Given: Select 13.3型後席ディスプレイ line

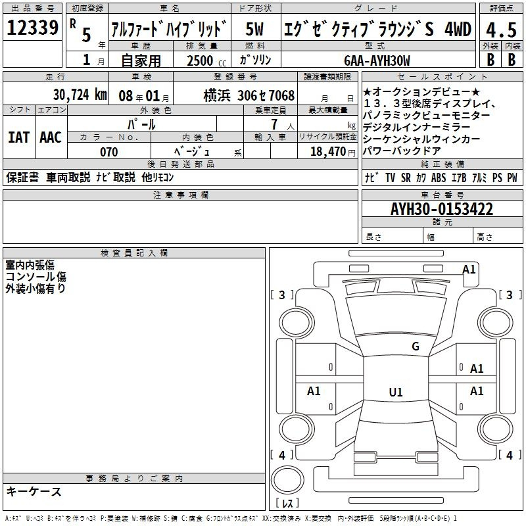Looking at the screenshot, I should (x=430, y=104).
